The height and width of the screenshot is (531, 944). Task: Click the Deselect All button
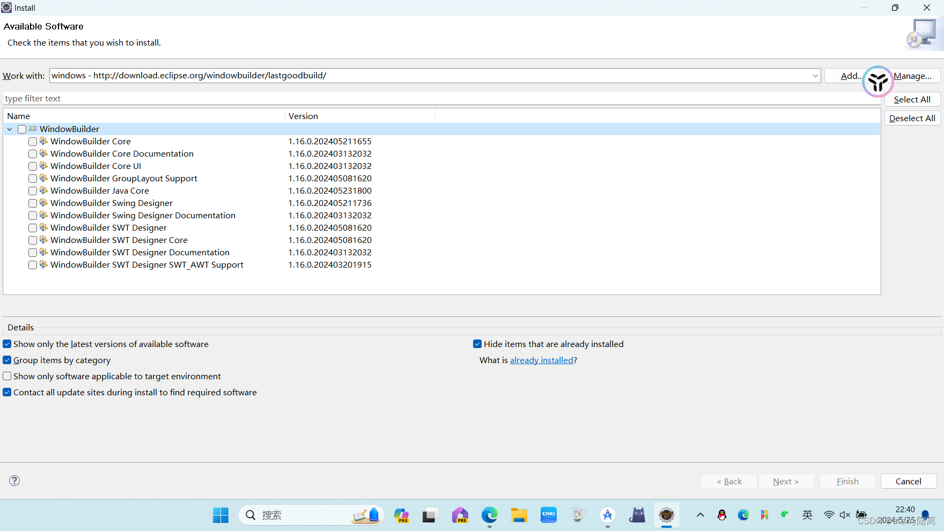[912, 119]
